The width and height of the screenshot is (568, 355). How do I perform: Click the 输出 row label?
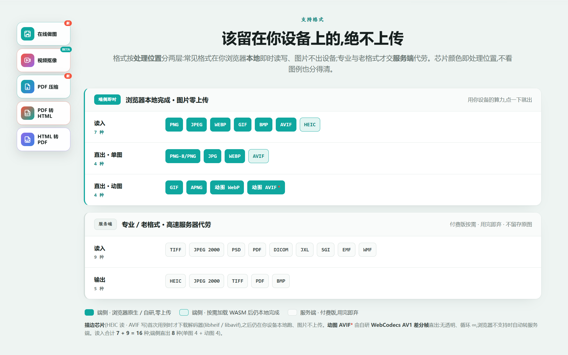coord(100,280)
